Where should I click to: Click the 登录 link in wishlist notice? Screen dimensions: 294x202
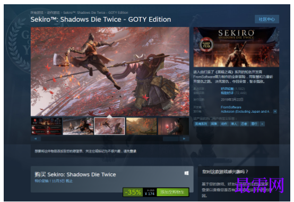pyautogui.click(x=134, y=151)
